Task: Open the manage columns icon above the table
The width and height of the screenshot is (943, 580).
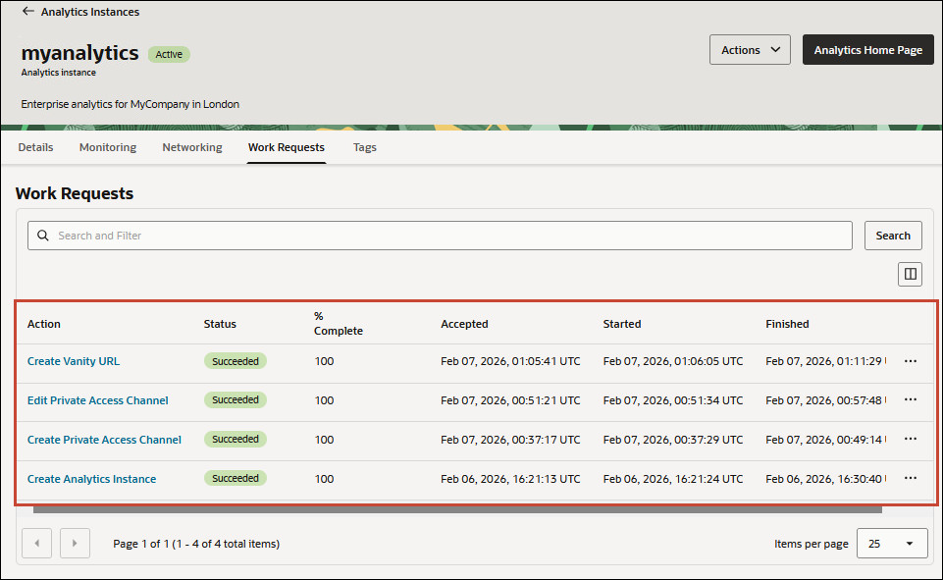Action: 909,274
